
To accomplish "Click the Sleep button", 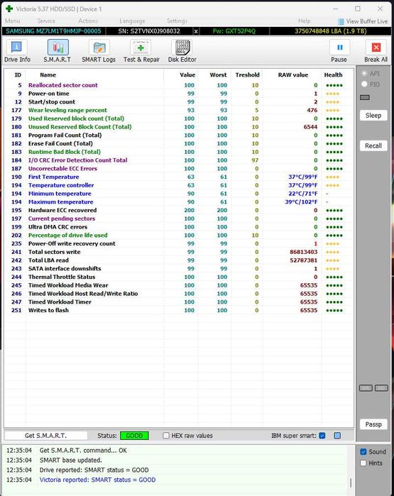I will 373,116.
